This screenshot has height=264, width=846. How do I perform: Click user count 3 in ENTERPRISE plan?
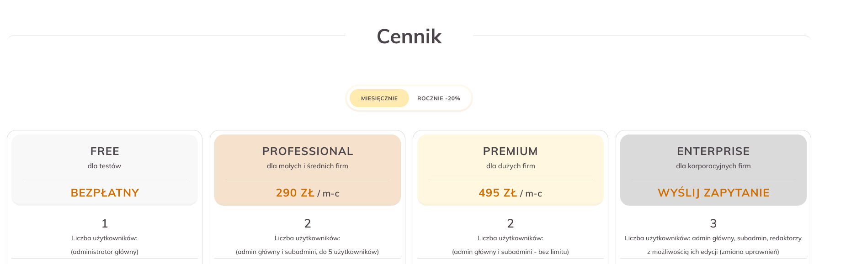point(713,223)
